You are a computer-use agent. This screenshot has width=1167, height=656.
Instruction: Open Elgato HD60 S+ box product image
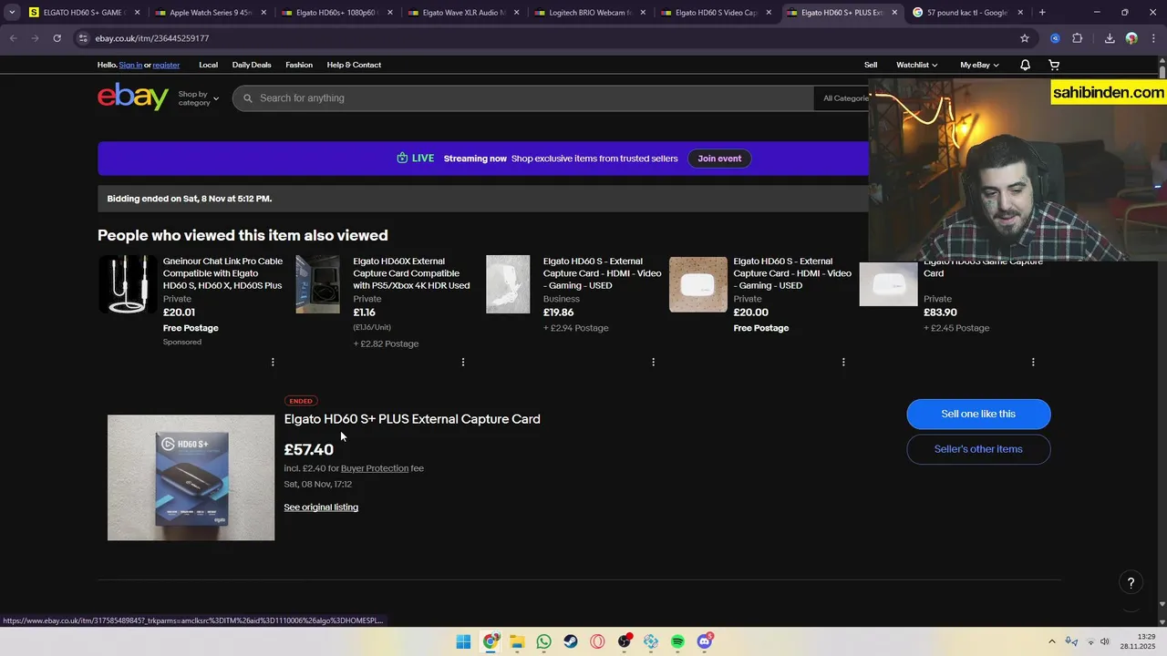coord(191,477)
